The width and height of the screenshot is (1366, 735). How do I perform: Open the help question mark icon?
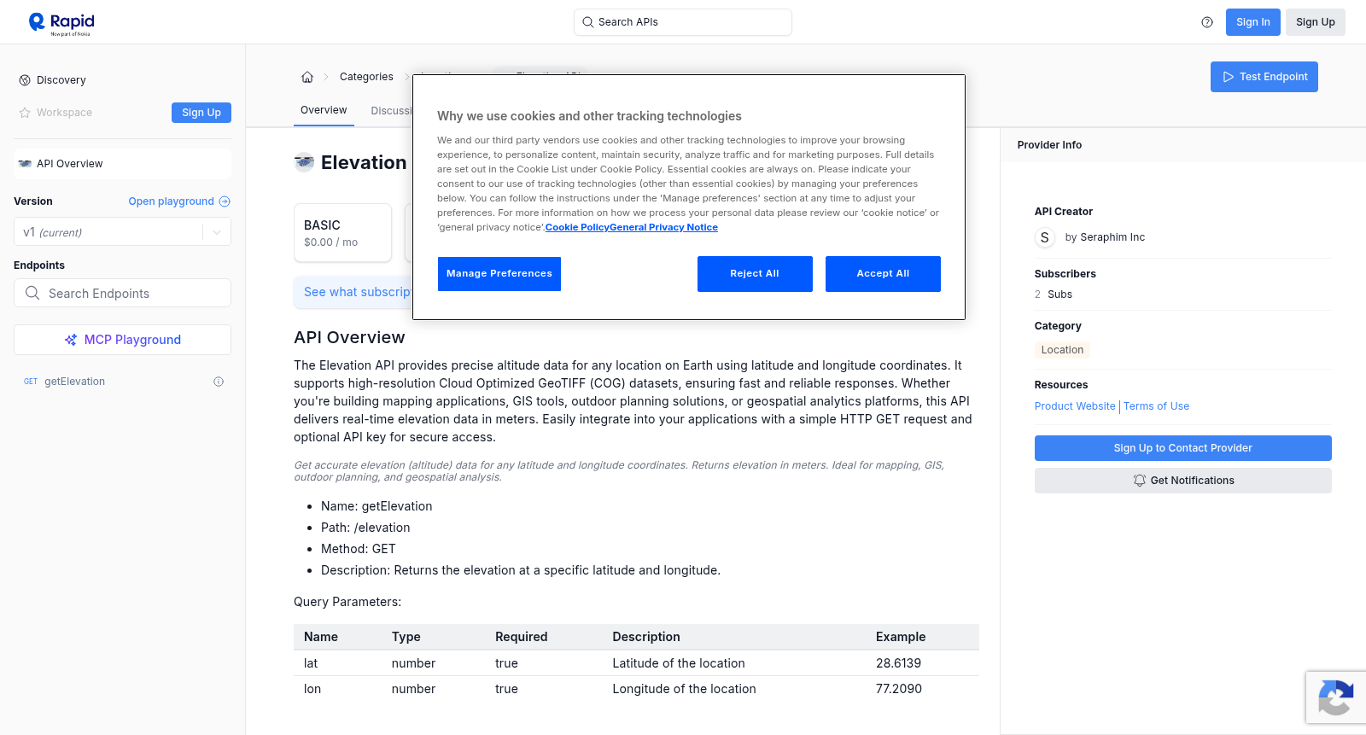tap(1207, 22)
